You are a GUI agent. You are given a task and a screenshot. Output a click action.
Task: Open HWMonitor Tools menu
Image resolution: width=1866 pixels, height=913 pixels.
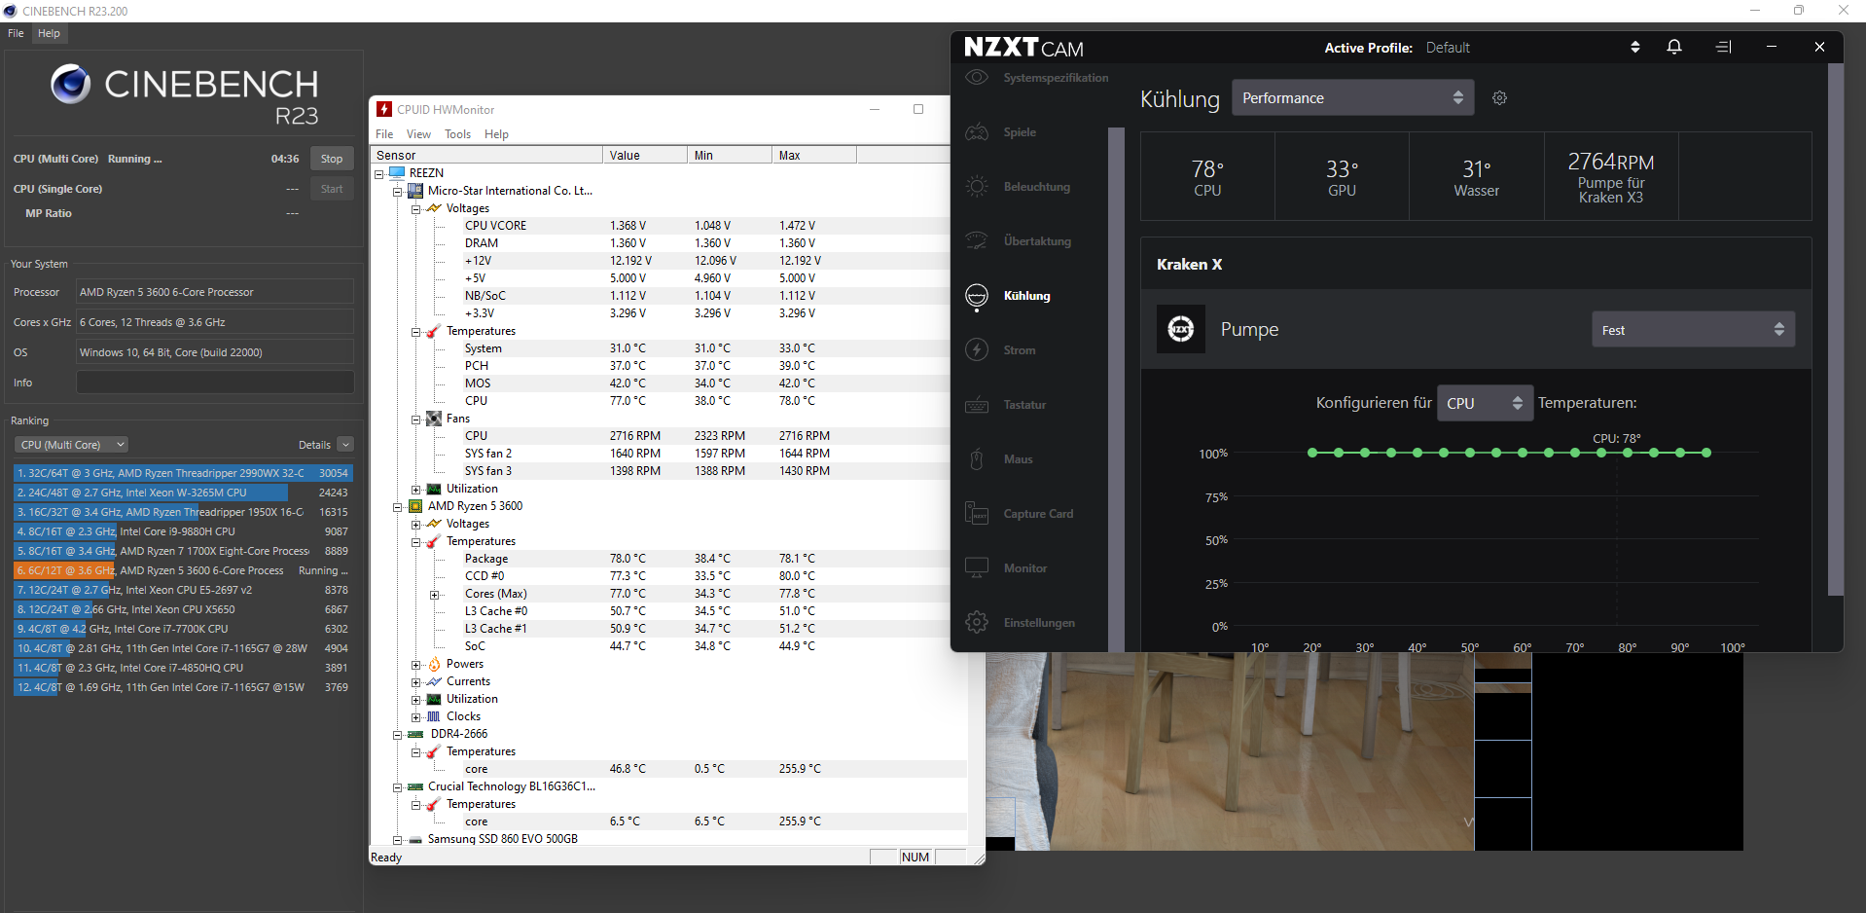point(457,134)
